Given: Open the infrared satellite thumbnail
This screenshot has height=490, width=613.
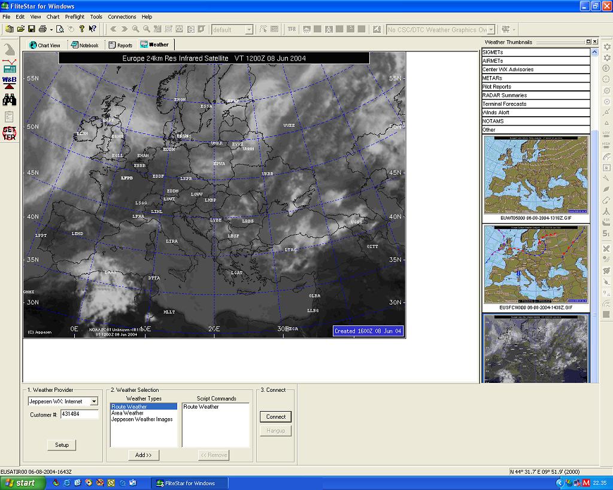Looking at the screenshot, I should click(x=536, y=349).
